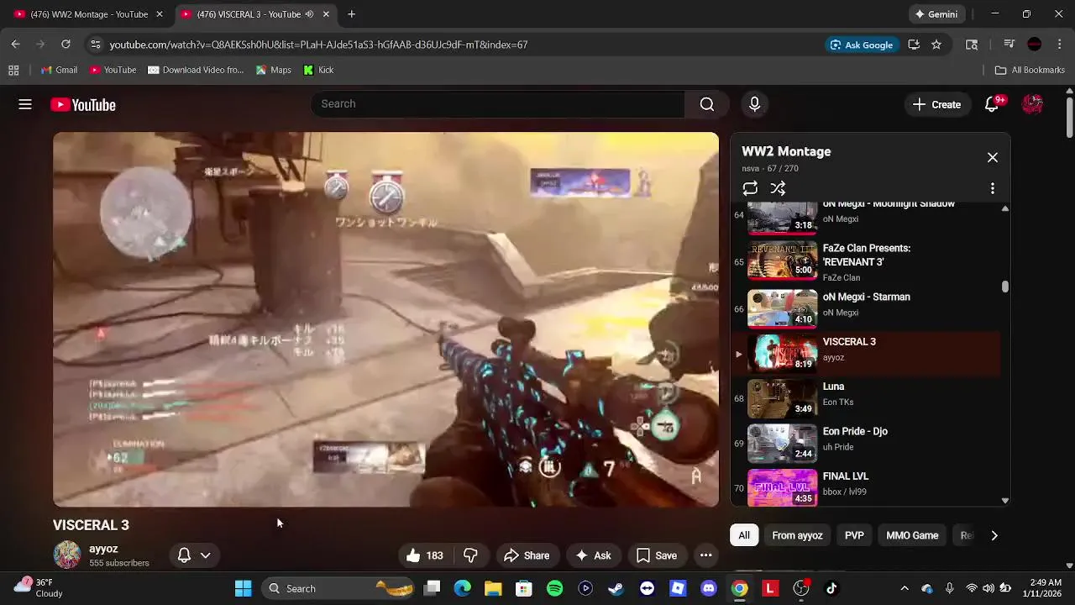Screen dimensions: 1075x605
Task: Open Kick bookmark
Action: tap(318, 70)
